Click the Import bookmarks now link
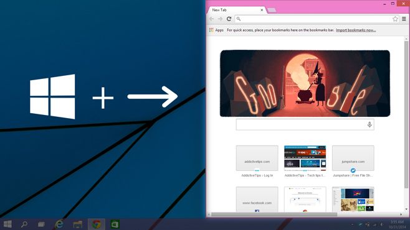Viewport: 410px width, 230px height. tap(356, 30)
